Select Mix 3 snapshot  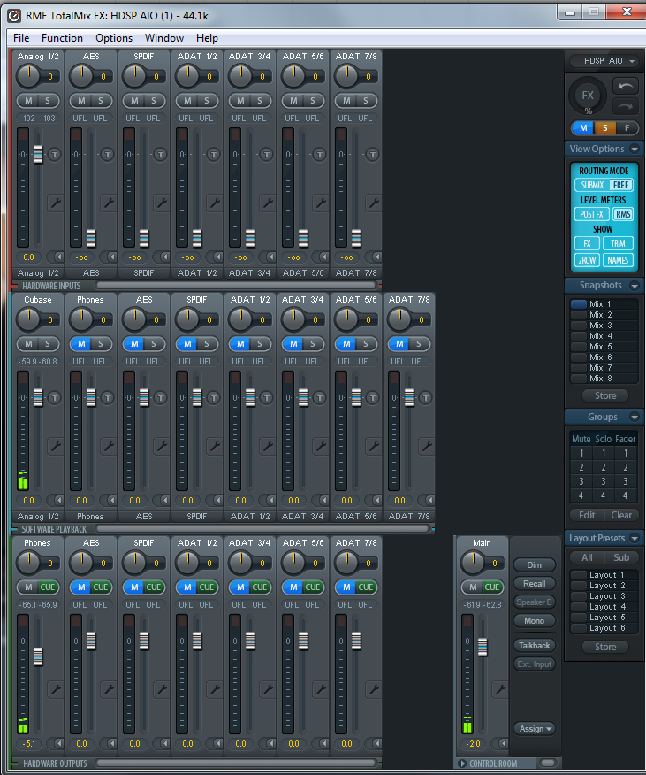[604, 326]
